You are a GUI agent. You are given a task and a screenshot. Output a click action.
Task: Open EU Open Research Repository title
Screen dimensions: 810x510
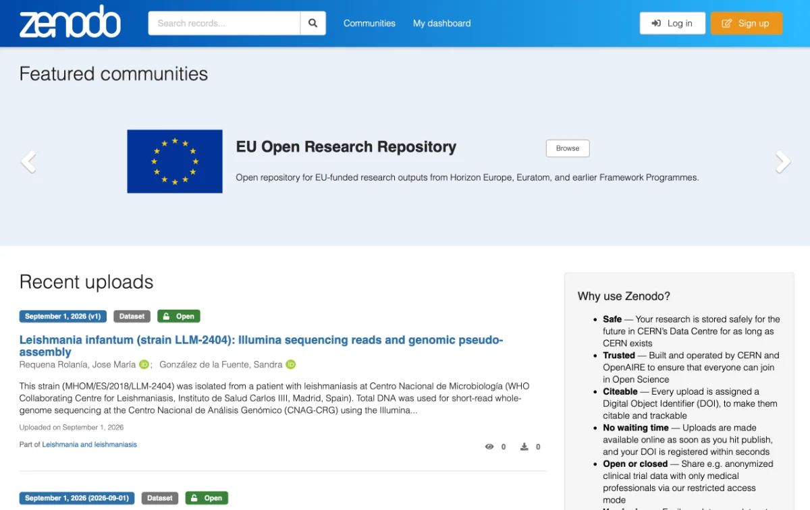coord(346,147)
